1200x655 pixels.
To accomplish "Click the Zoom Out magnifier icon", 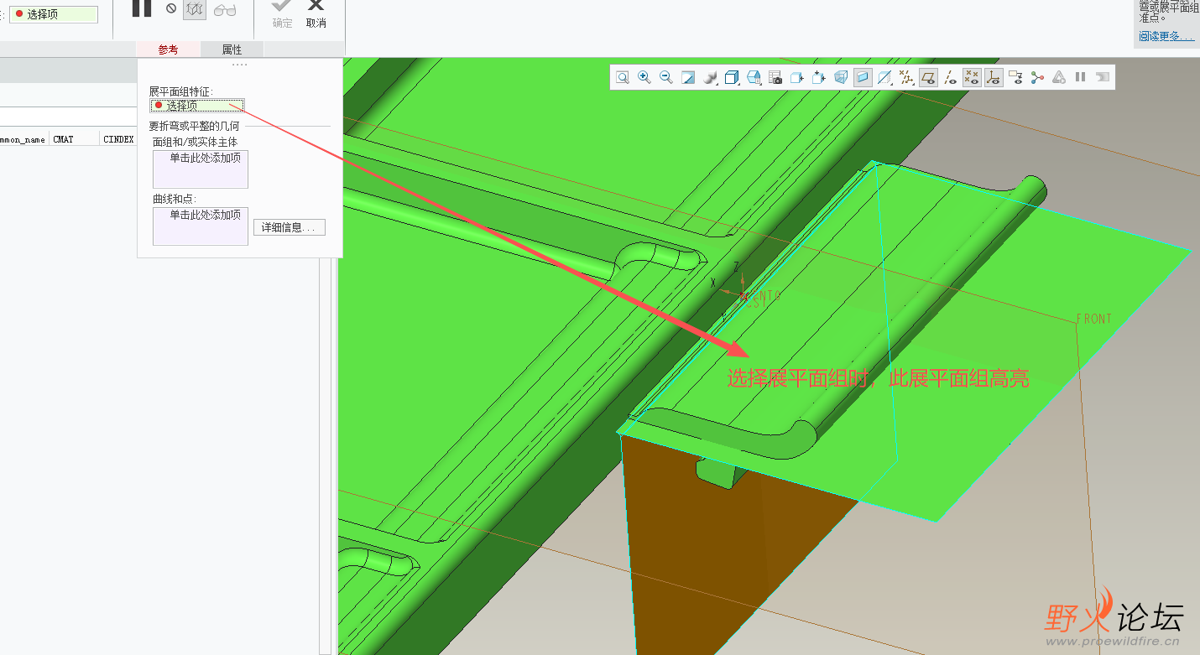I will (666, 78).
